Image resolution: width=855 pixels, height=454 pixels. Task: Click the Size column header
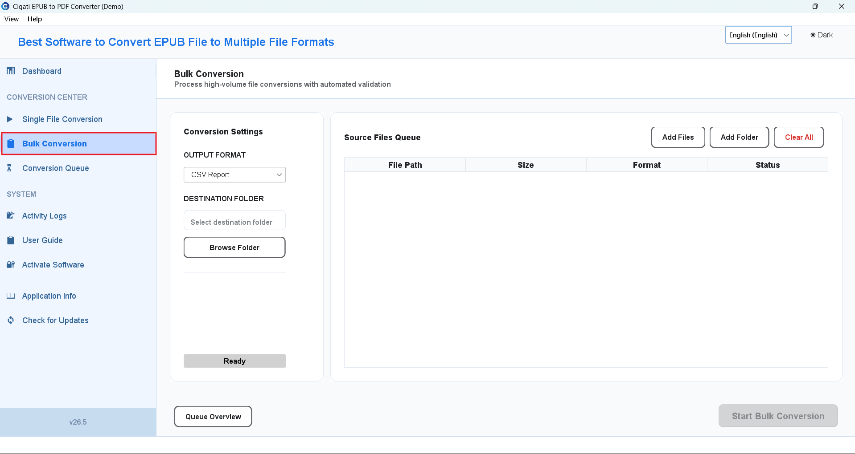tap(526, 165)
